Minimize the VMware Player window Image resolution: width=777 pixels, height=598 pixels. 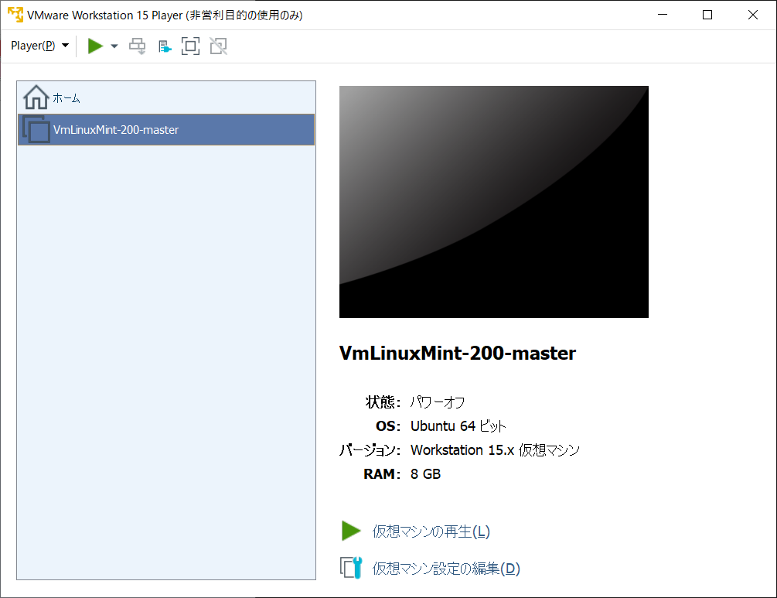(663, 15)
